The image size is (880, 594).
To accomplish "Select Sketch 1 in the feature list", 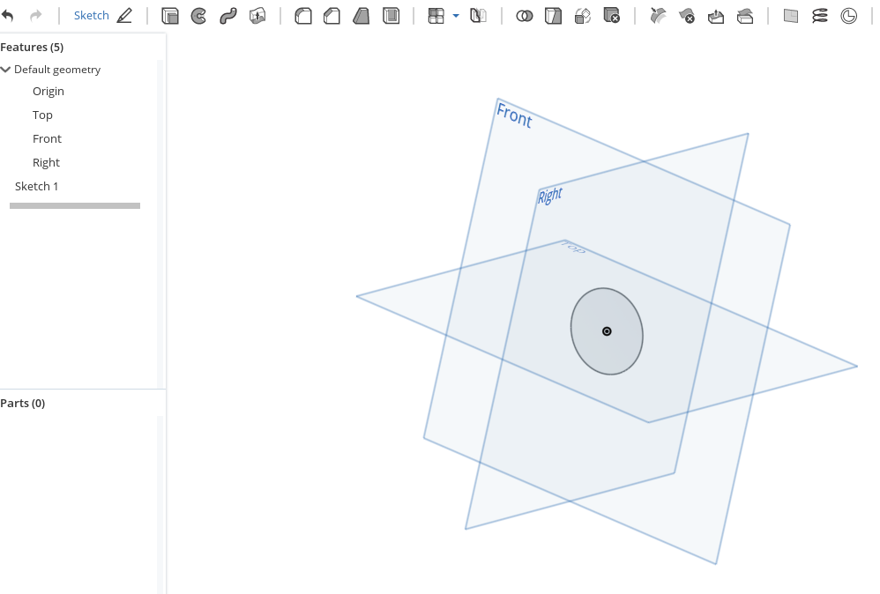I will coord(37,186).
